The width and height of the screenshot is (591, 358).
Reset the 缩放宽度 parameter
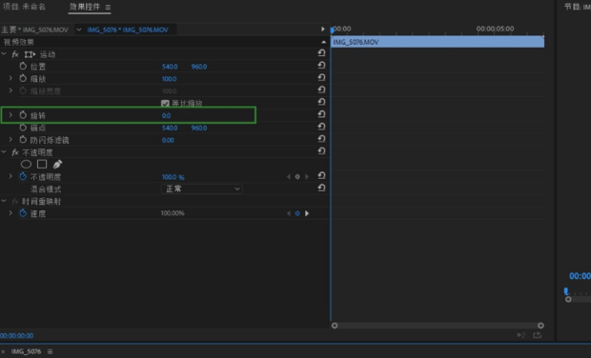pyautogui.click(x=321, y=89)
